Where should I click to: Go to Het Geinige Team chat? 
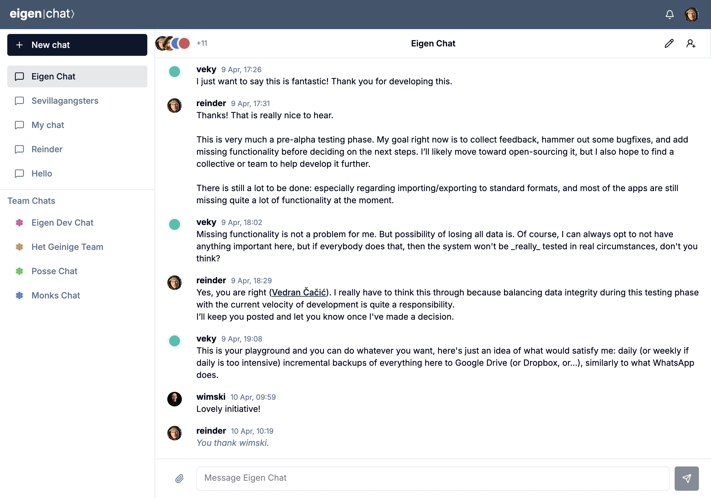(67, 247)
